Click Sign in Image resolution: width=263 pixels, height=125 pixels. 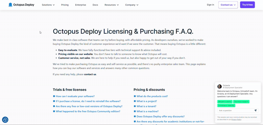pos(210,5)
